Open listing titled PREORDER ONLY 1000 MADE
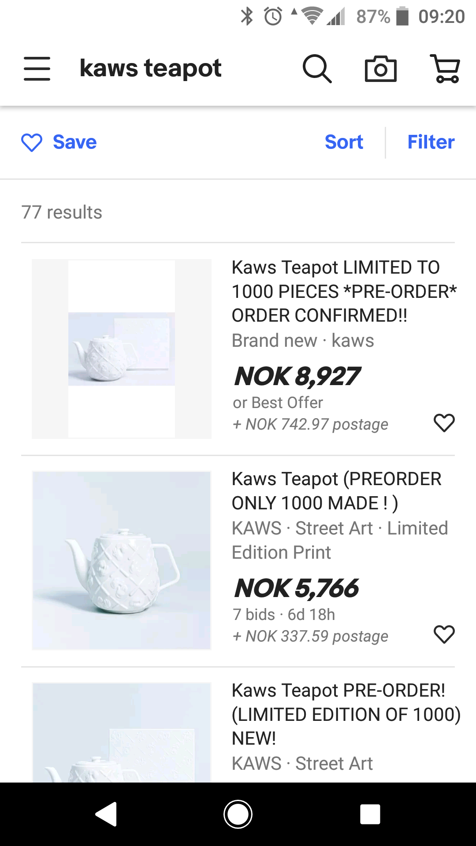Image resolution: width=476 pixels, height=846 pixels. pos(337,491)
